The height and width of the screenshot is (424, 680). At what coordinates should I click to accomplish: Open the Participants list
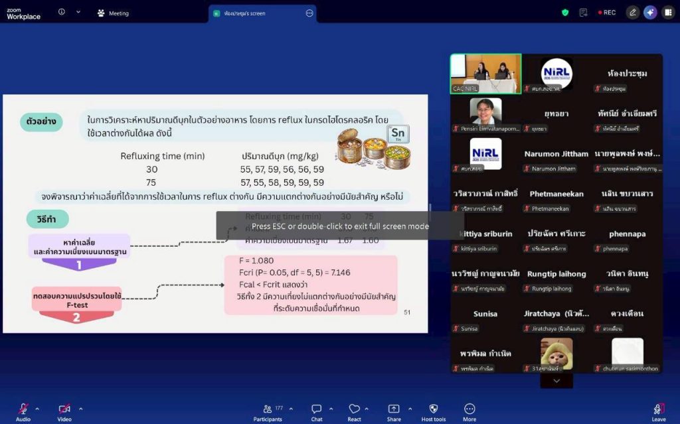coord(268,412)
